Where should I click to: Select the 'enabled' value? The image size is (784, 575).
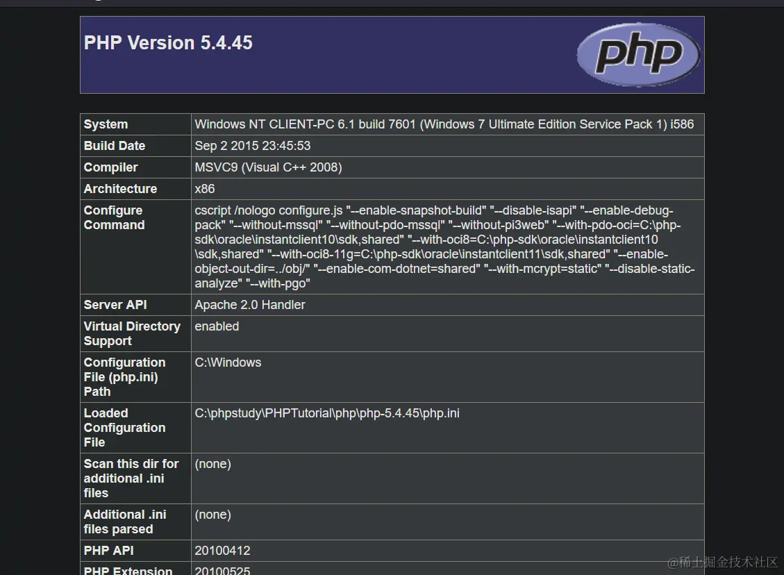click(217, 326)
